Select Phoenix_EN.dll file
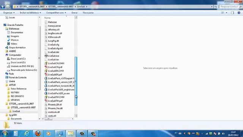 tap(55, 105)
